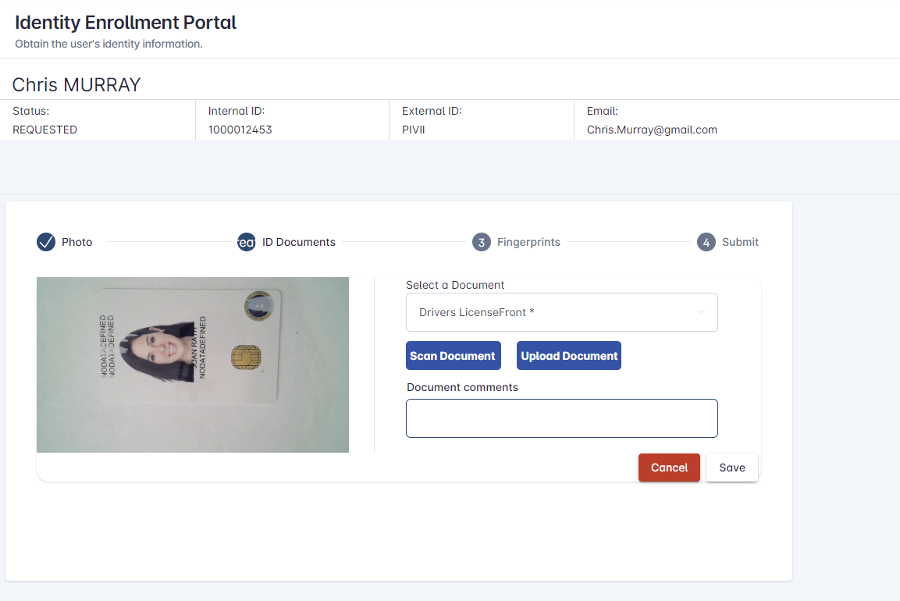Click the scanned driver's license image

coord(193,365)
